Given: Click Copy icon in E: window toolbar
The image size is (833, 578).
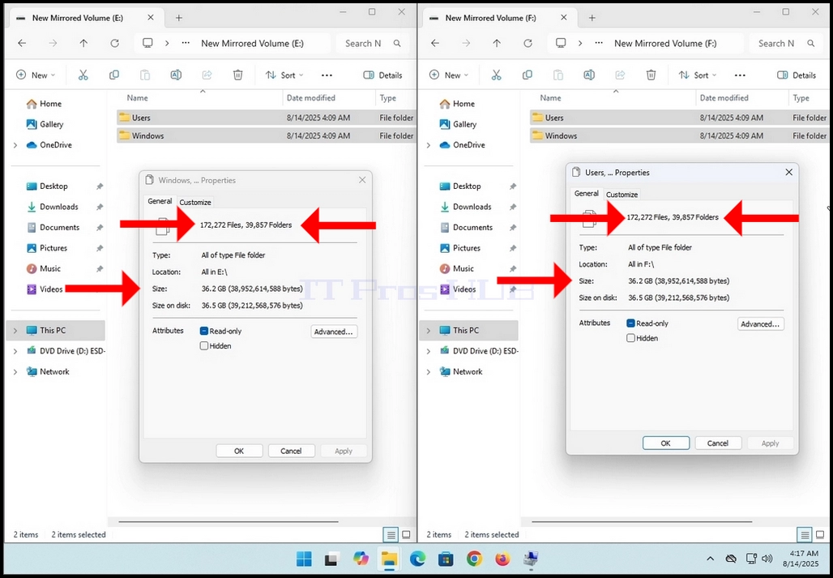Looking at the screenshot, I should (113, 75).
